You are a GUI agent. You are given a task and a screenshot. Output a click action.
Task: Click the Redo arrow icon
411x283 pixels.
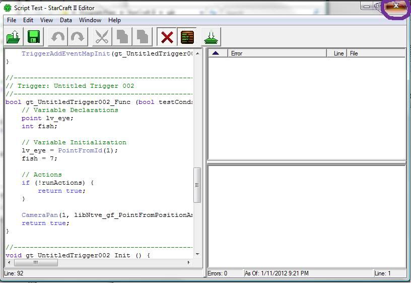(x=77, y=37)
